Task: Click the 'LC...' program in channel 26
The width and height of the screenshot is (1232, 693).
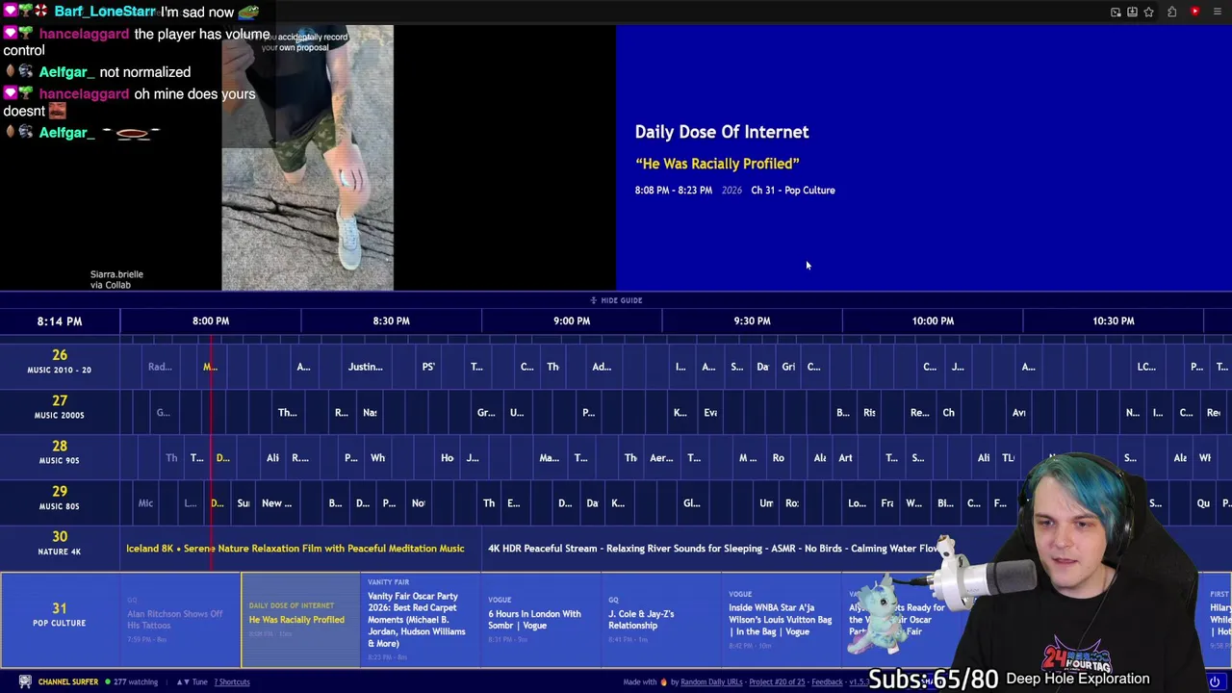Action: [x=1146, y=367]
